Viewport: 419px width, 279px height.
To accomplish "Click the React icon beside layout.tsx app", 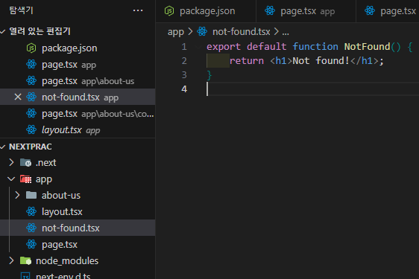I will coord(31,130).
